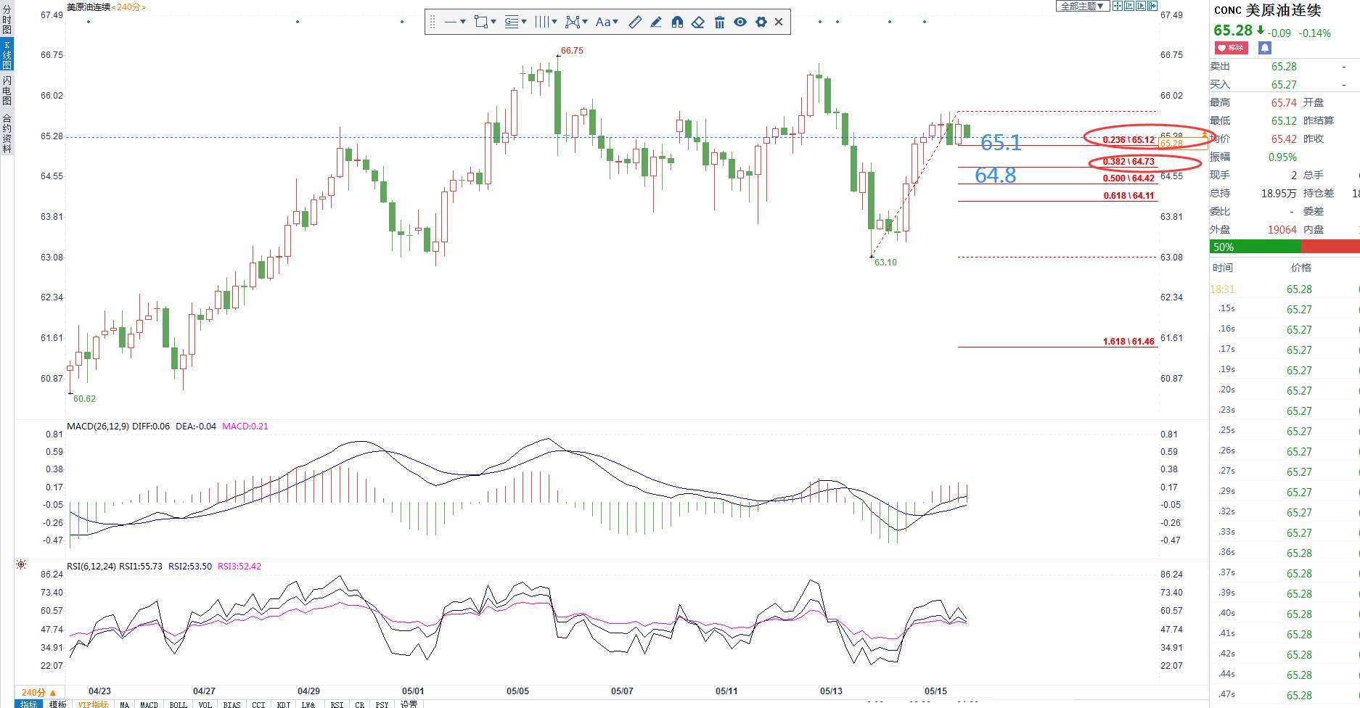
Task: Click the first layout icon beside 全部主题
Action: point(1118,6)
